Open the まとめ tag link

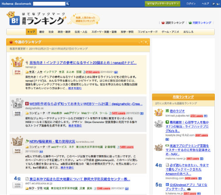click(x=70, y=72)
